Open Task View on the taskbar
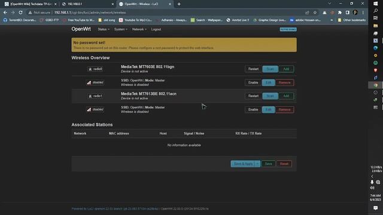Viewport: 383px width, 215px height. coord(376,18)
